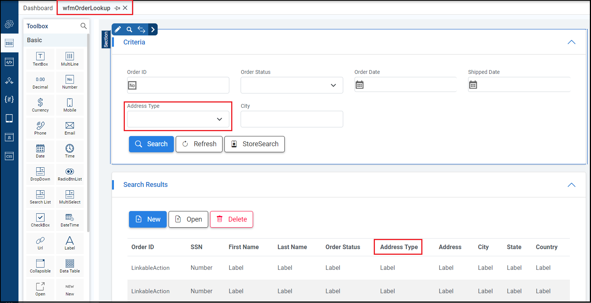Click the Address Type column header
This screenshot has height=303, width=591.
tap(399, 247)
